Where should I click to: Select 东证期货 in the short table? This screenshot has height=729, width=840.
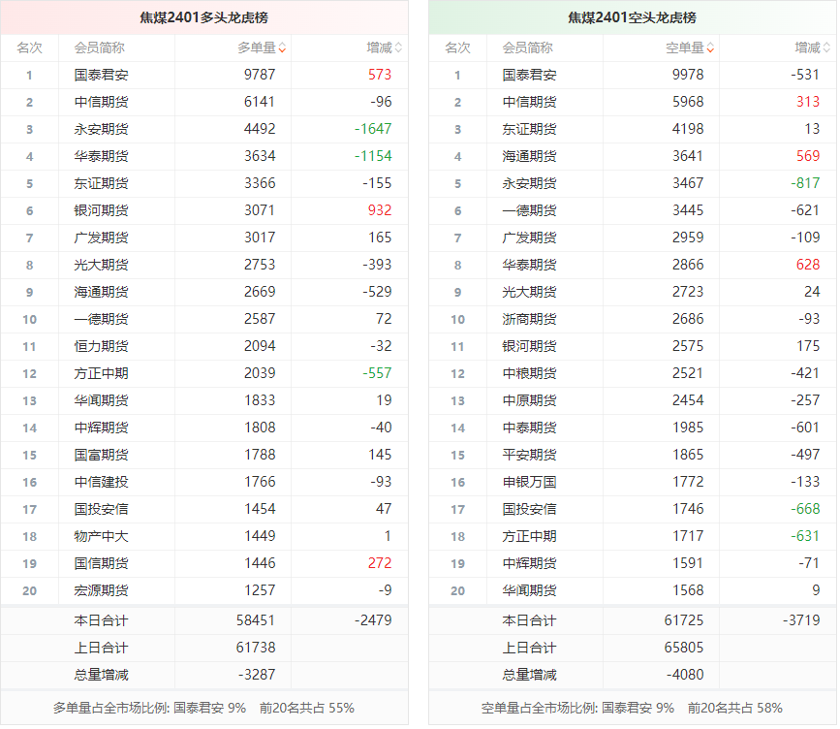tap(529, 129)
